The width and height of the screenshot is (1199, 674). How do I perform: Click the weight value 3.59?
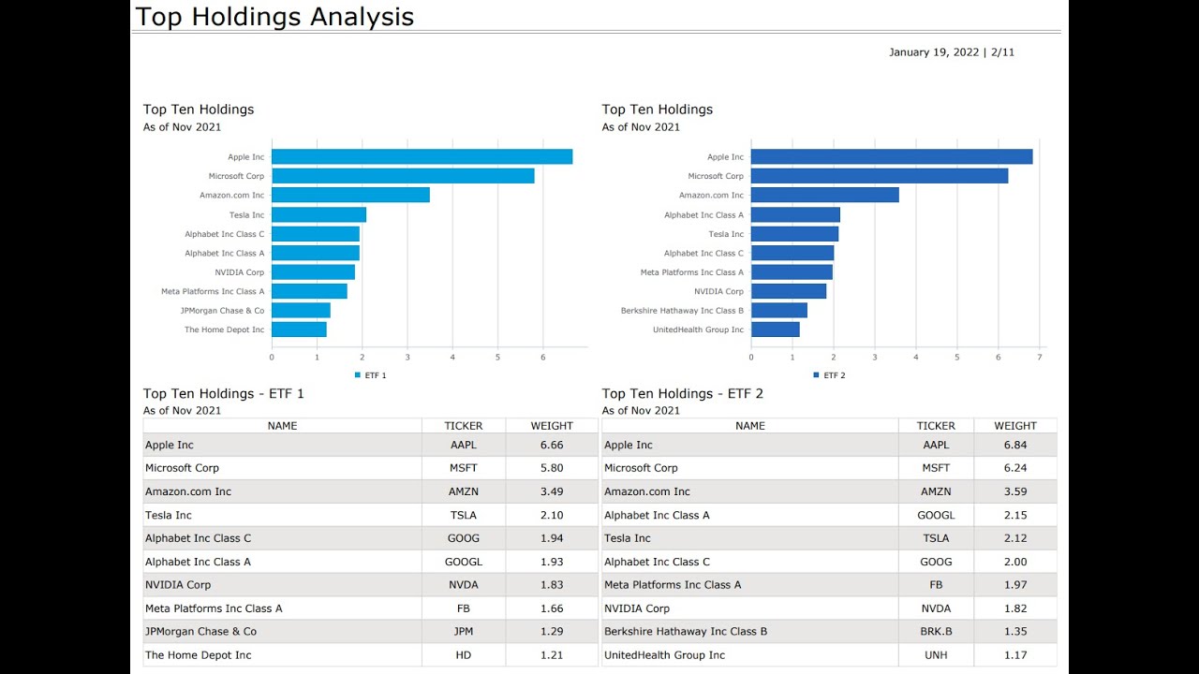(1015, 491)
